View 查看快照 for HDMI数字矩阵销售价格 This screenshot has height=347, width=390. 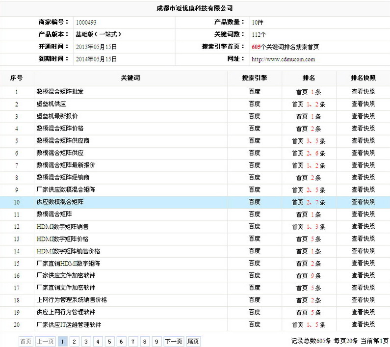point(363,251)
